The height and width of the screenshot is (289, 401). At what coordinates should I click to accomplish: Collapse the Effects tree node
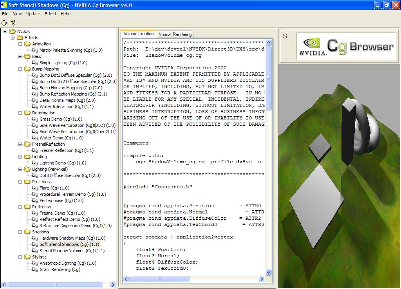tap(13, 38)
